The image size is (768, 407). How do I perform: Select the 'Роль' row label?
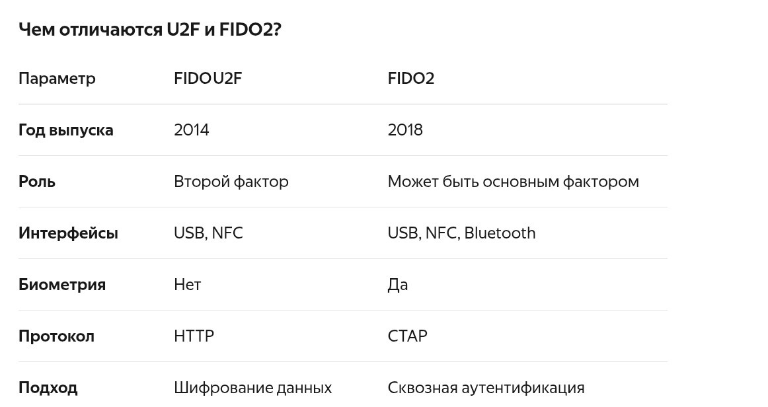(x=37, y=182)
